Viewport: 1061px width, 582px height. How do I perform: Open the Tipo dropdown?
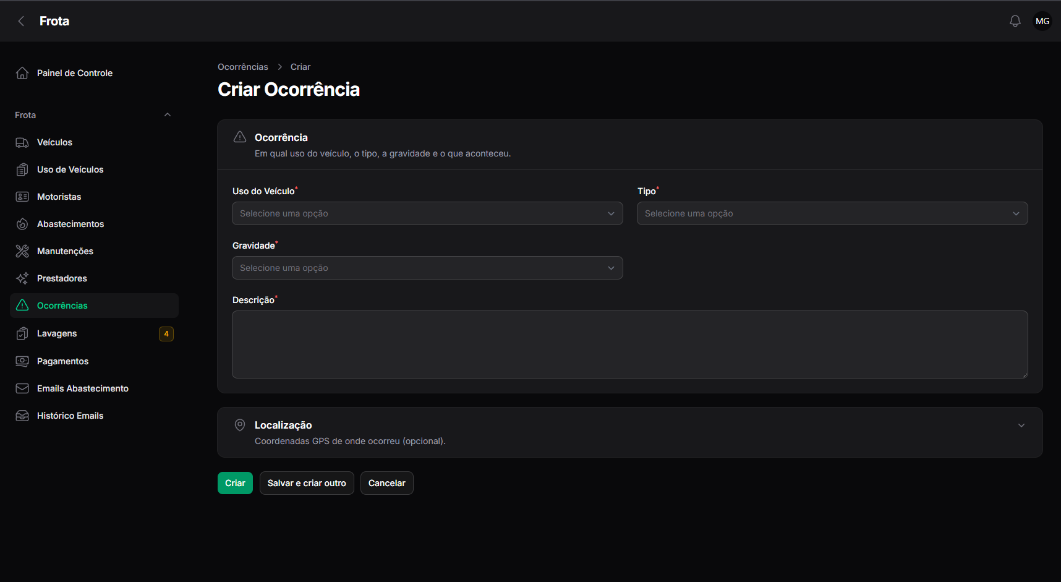pos(832,213)
